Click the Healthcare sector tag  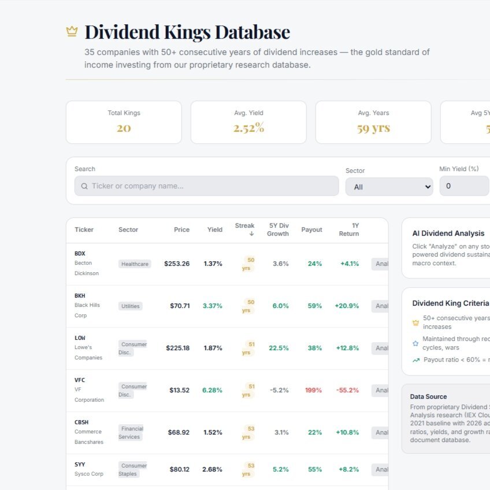coord(135,264)
